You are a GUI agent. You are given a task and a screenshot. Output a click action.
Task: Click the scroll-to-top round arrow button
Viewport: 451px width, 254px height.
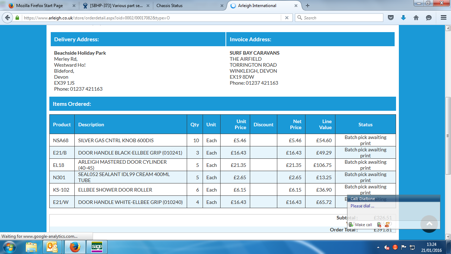pyautogui.click(x=429, y=224)
